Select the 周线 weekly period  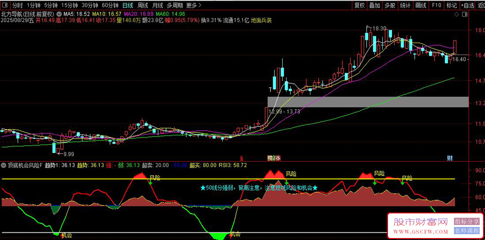[143, 5]
